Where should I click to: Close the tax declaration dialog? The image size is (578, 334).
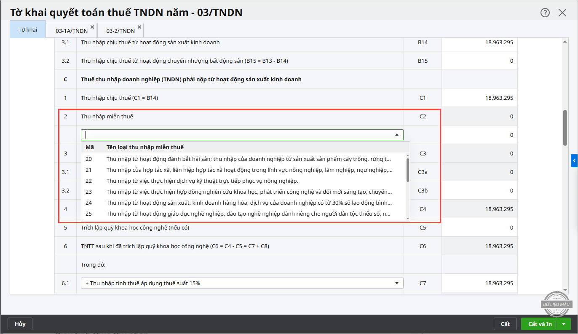point(562,13)
